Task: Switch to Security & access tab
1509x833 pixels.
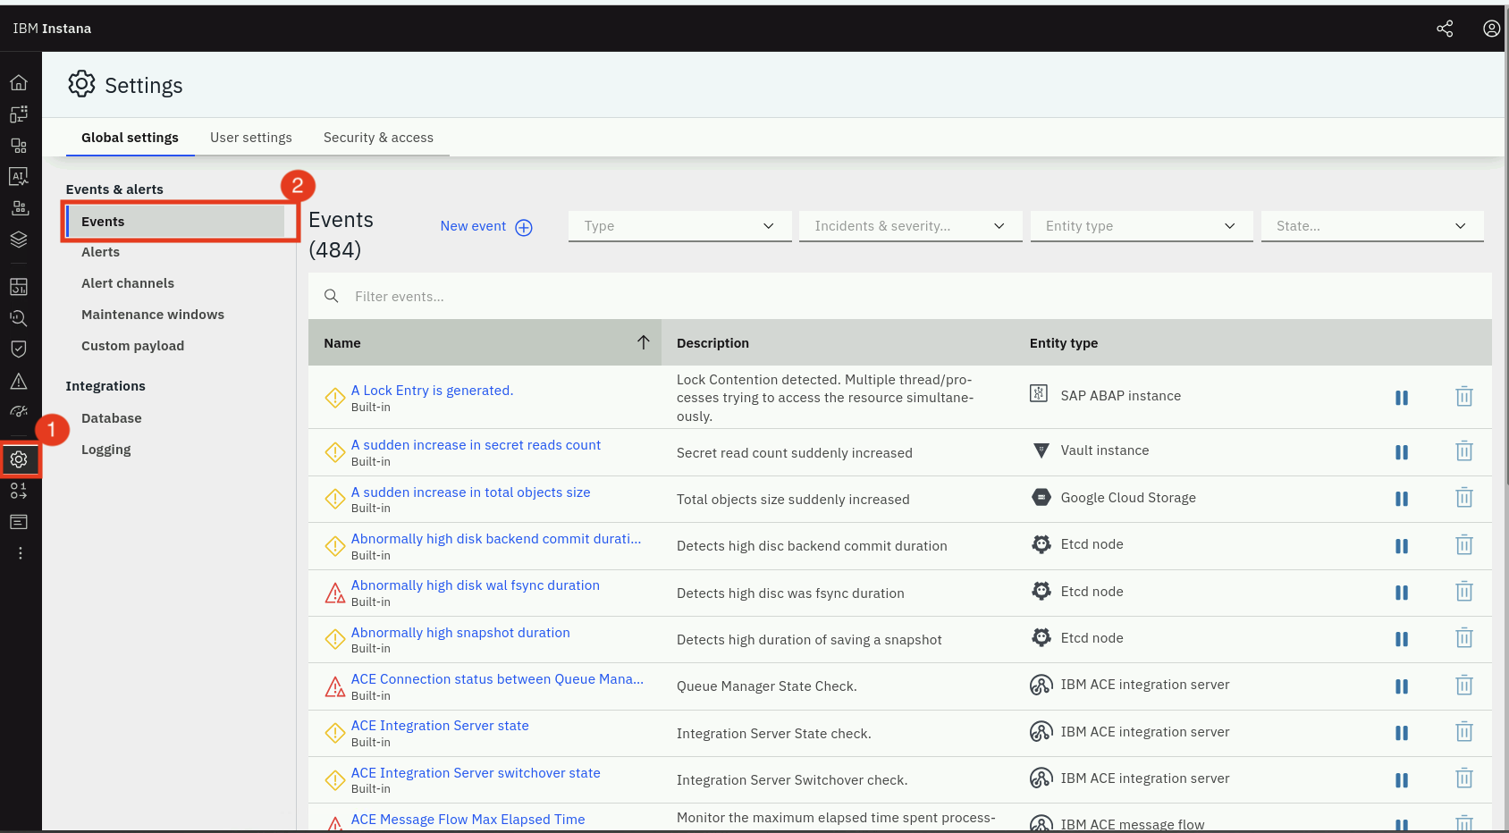Action: pyautogui.click(x=378, y=138)
